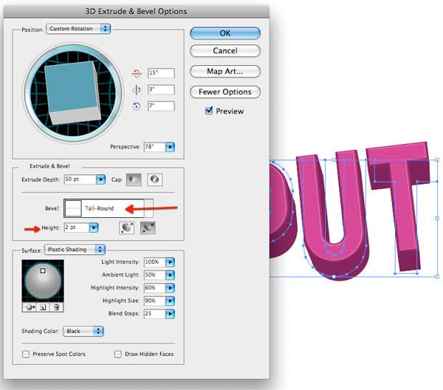Turn cap on for solid appearance
Image resolution: width=443 pixels, height=390 pixels.
pyautogui.click(x=134, y=179)
